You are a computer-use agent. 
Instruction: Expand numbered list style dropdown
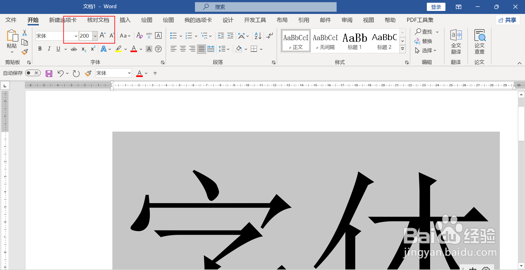[x=196, y=36]
